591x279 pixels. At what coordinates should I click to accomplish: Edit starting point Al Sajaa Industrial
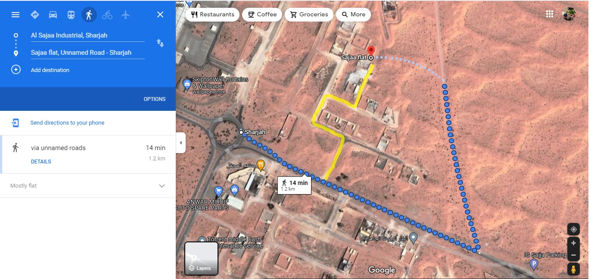(87, 35)
